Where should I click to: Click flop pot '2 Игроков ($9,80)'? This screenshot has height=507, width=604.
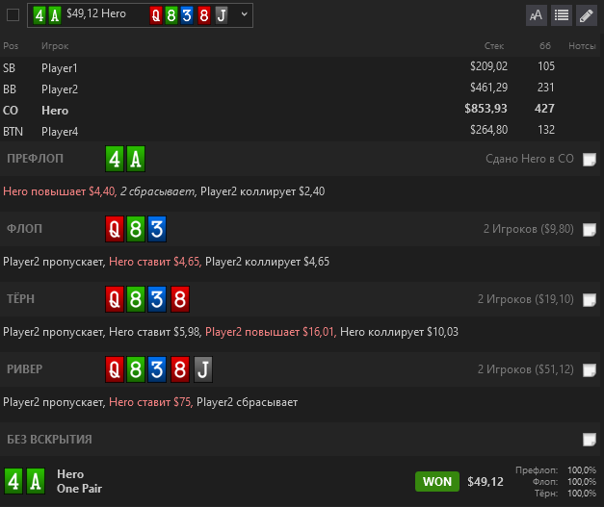[529, 229]
